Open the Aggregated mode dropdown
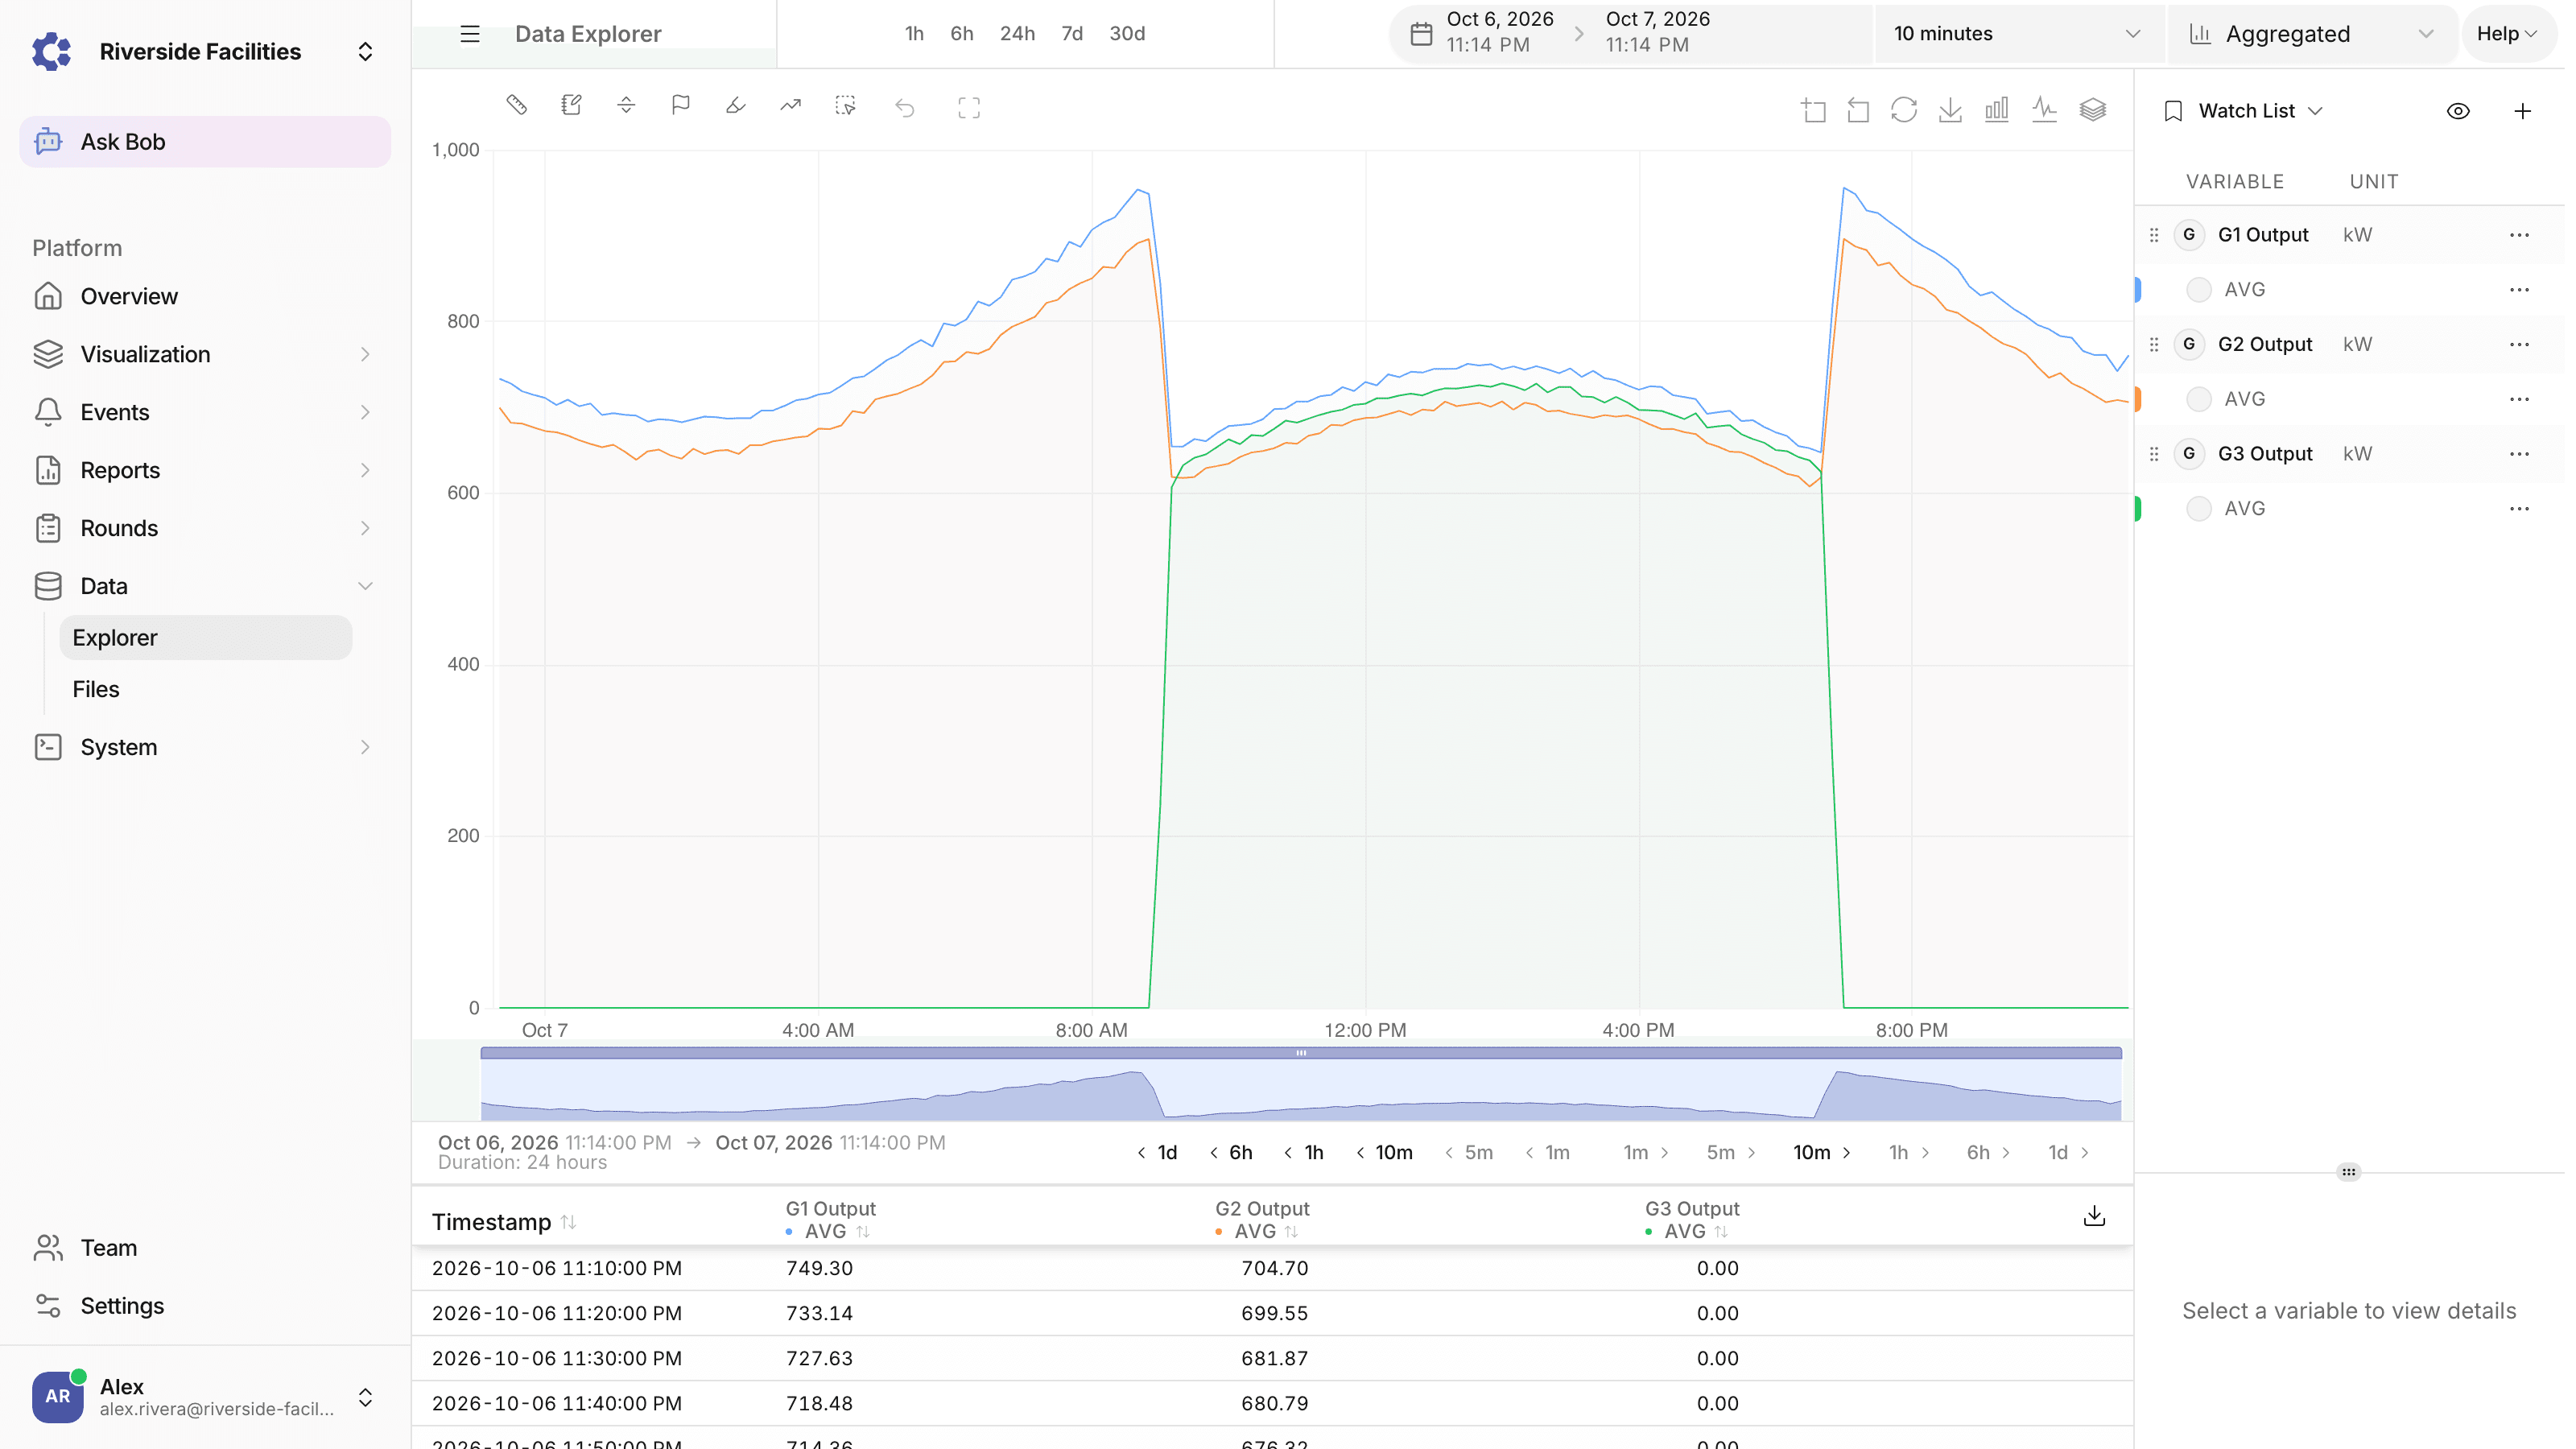The height and width of the screenshot is (1449, 2576). tap(2312, 34)
